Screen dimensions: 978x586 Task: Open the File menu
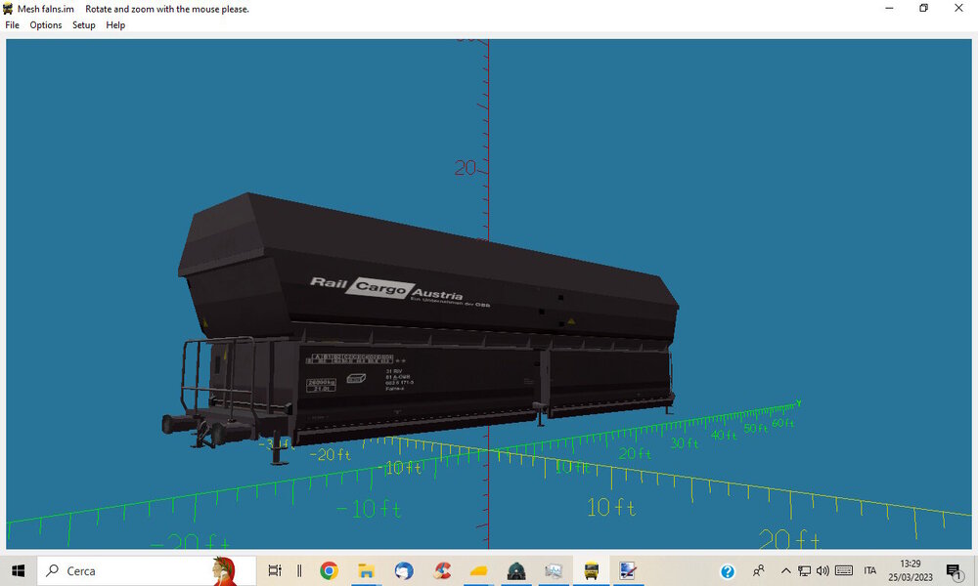point(12,25)
